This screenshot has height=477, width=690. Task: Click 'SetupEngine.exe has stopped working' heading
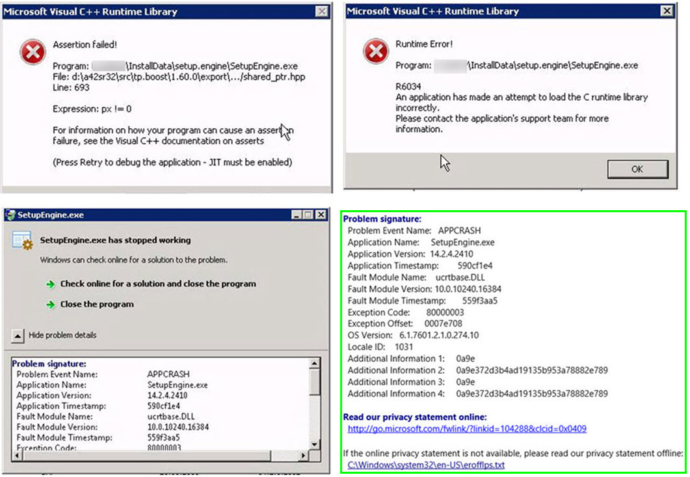(115, 240)
